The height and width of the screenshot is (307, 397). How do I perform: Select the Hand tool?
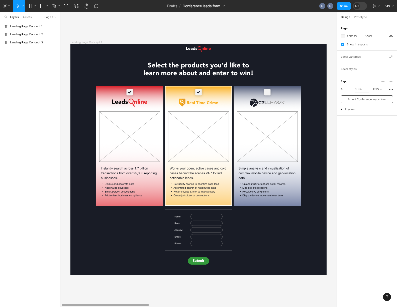pyautogui.click(x=86, y=6)
